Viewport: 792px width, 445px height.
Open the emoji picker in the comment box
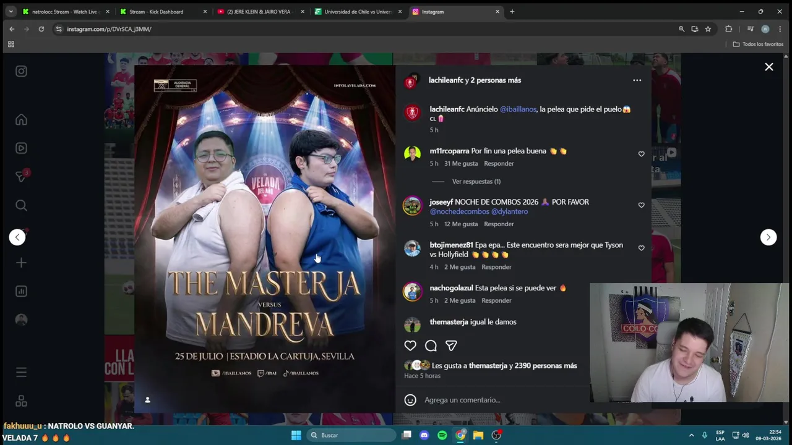tap(410, 400)
